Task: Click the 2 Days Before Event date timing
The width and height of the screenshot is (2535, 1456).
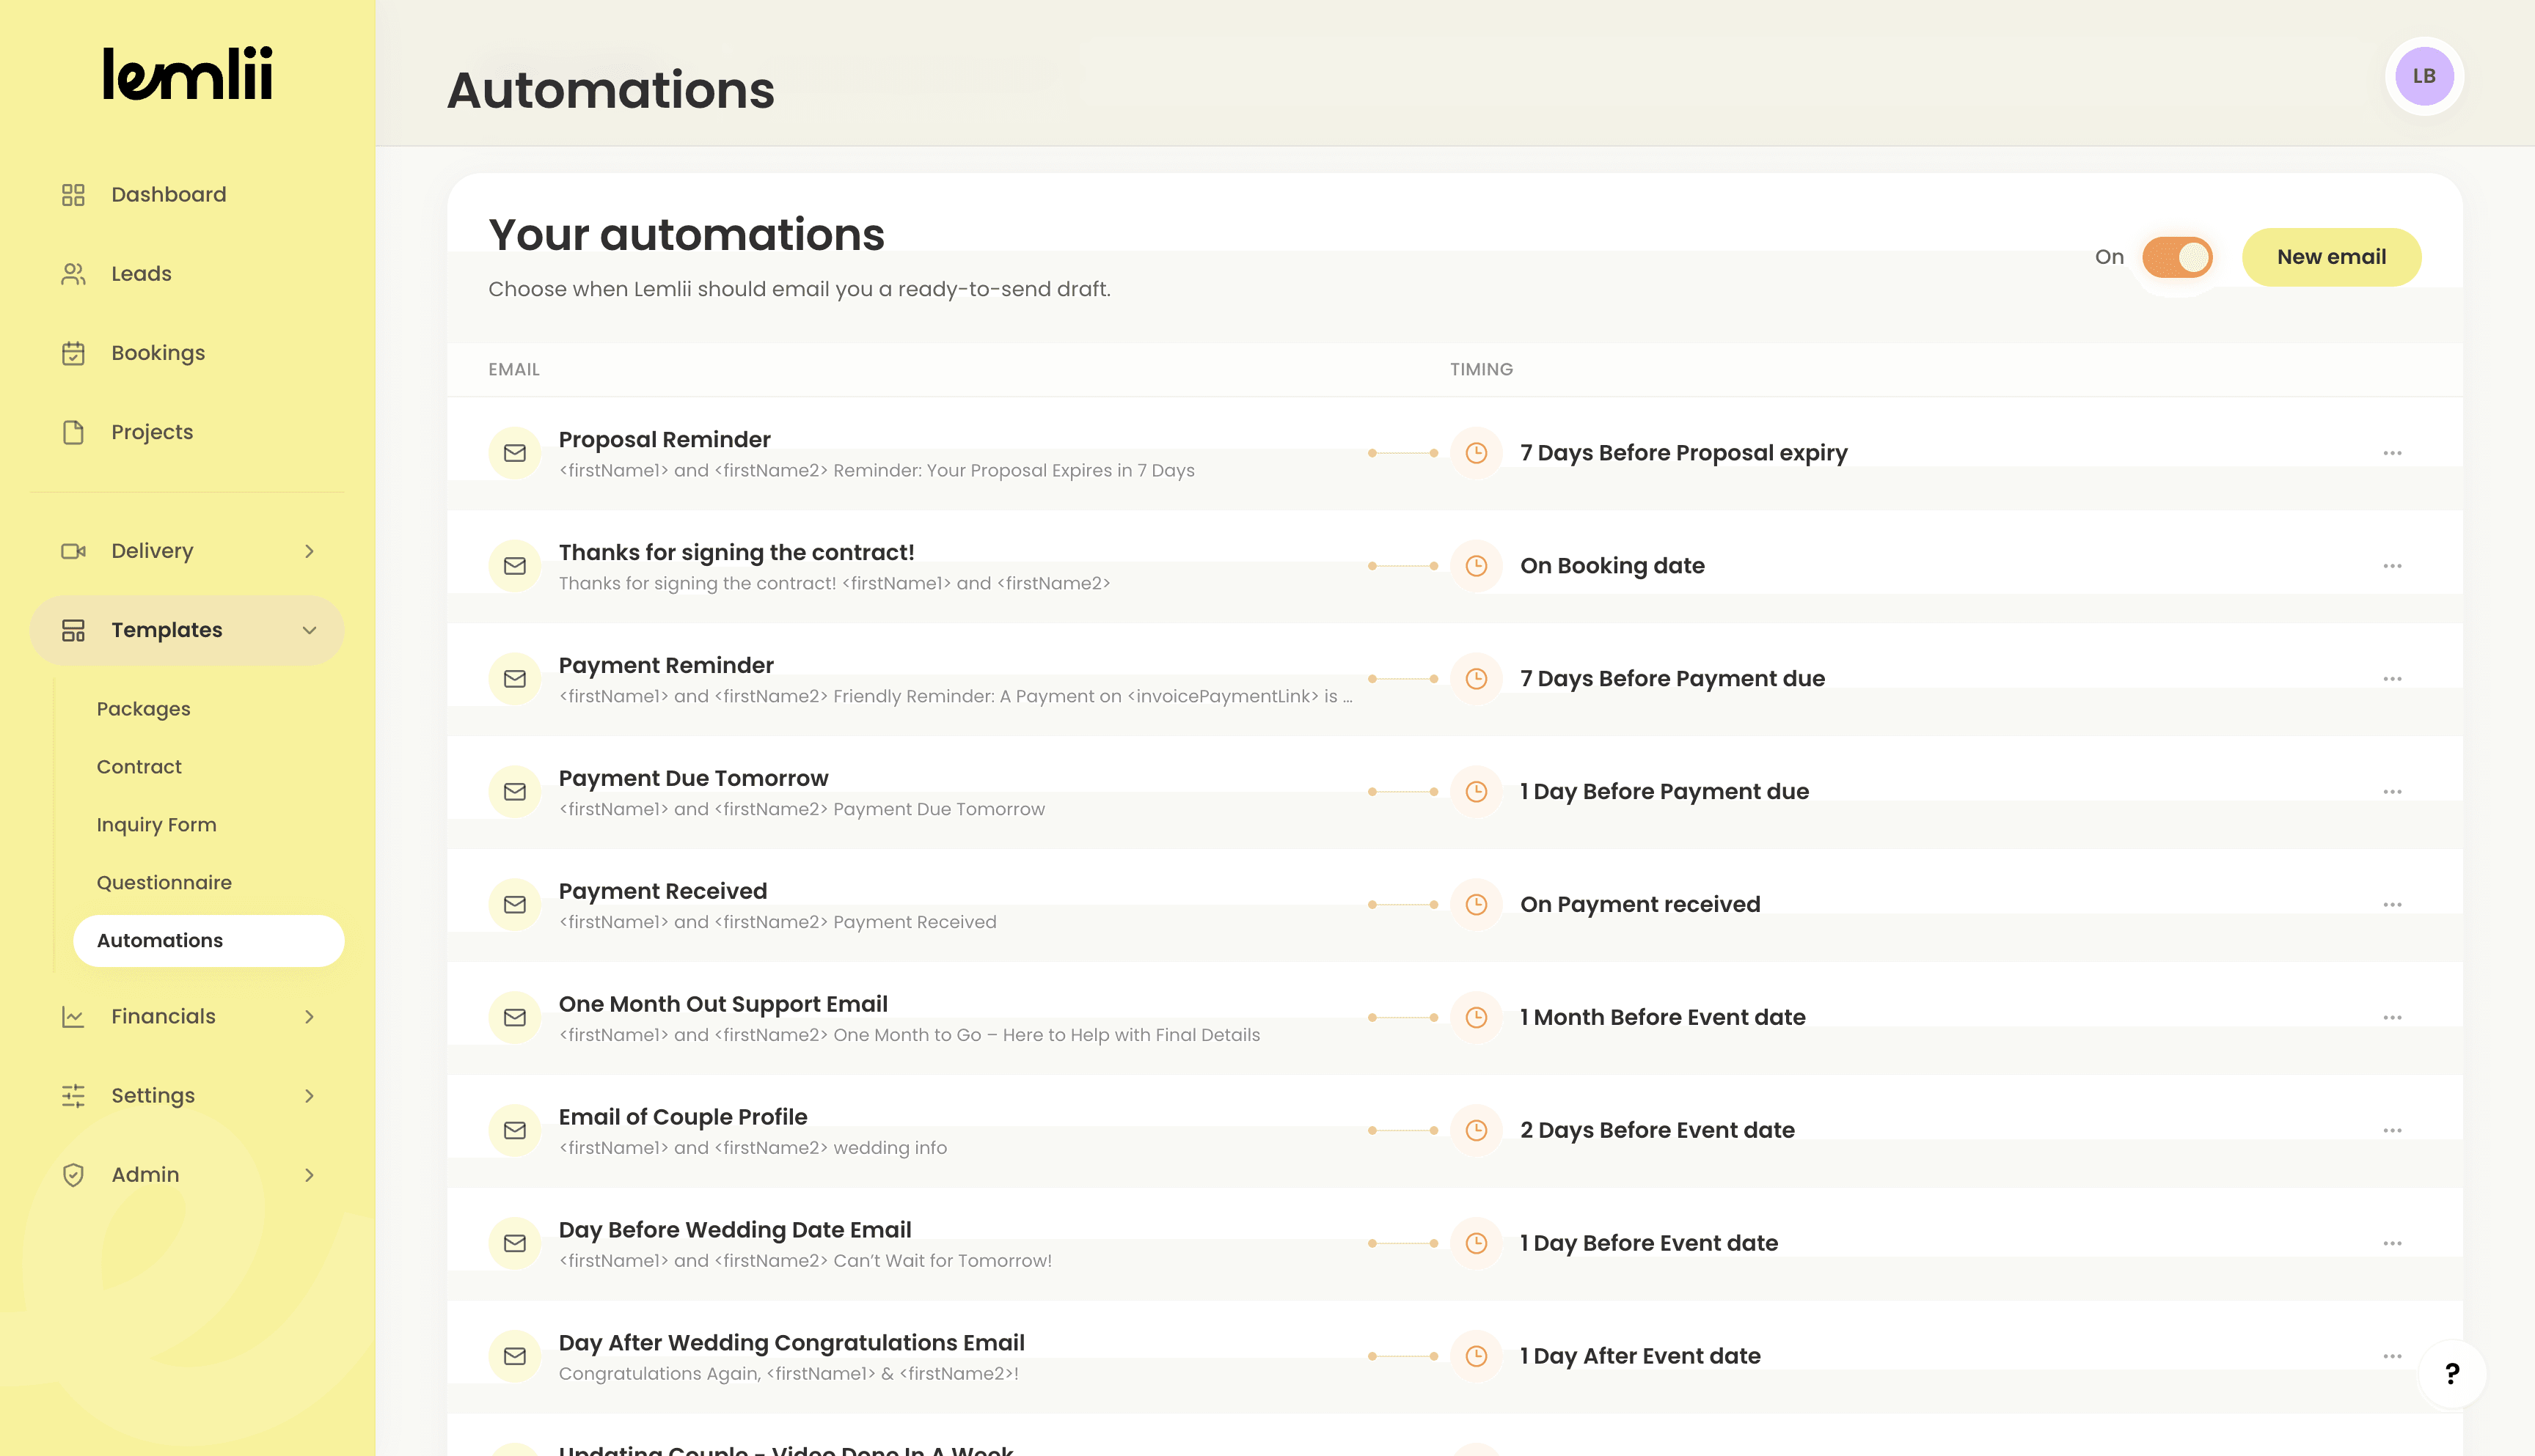Action: pyautogui.click(x=1657, y=1130)
